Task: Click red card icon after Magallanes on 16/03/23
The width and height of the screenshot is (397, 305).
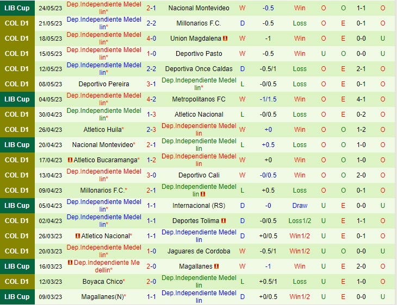Action: point(216,266)
